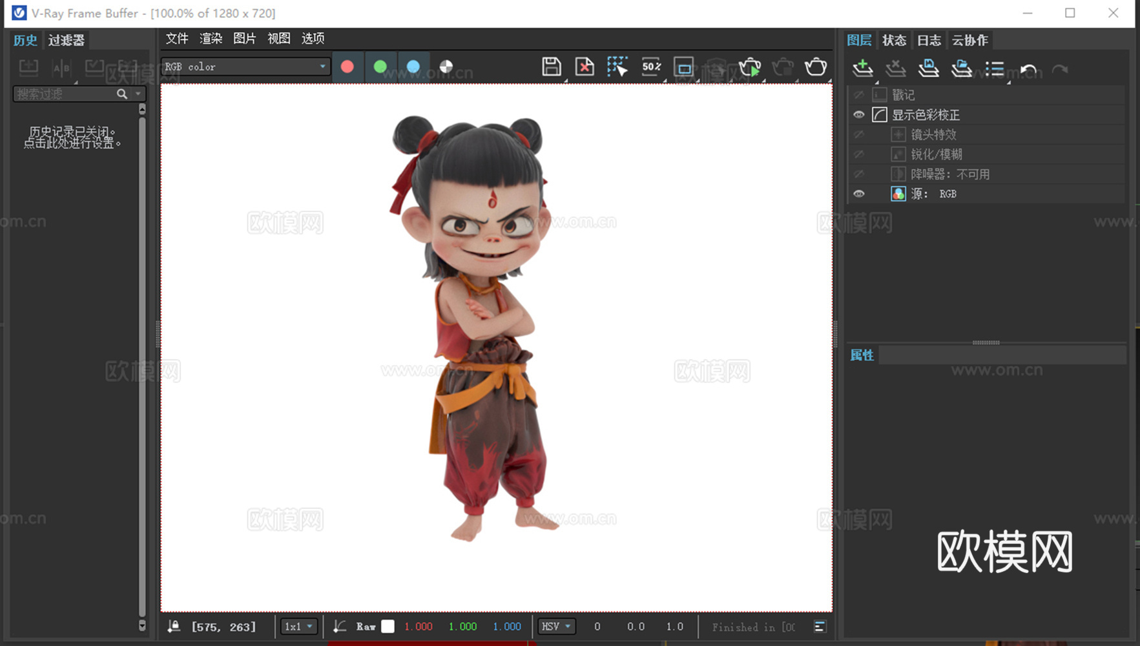
Task: Switch to the 状态 tab
Action: coord(894,40)
